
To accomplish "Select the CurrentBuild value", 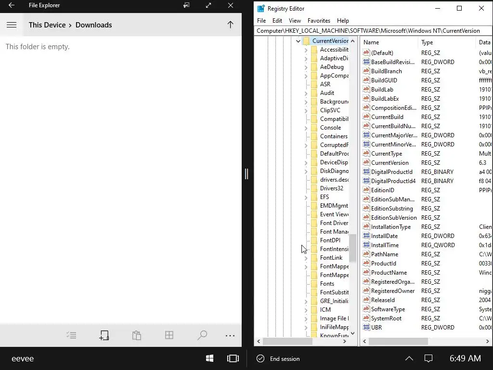I will click(387, 117).
